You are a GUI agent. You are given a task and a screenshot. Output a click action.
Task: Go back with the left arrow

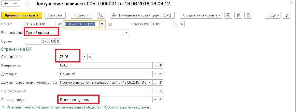(x=6, y=4)
